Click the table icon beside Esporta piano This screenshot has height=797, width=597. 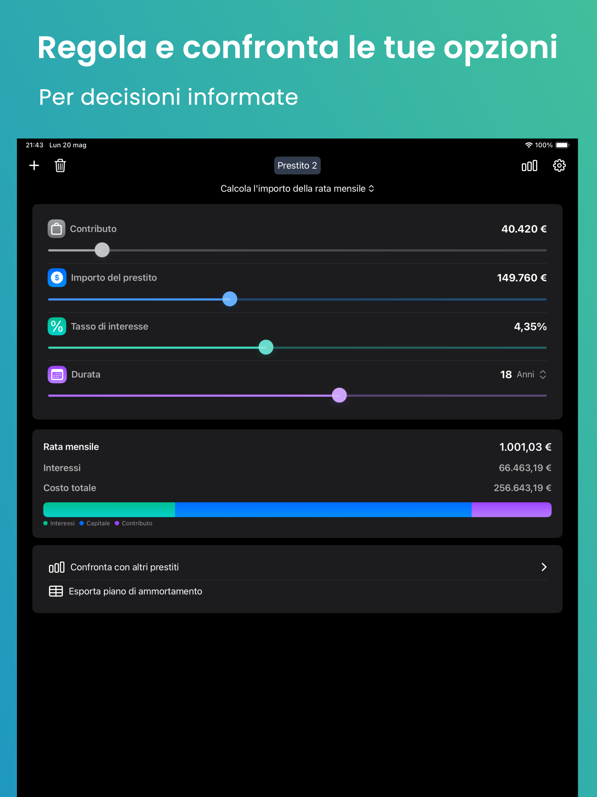coord(56,591)
